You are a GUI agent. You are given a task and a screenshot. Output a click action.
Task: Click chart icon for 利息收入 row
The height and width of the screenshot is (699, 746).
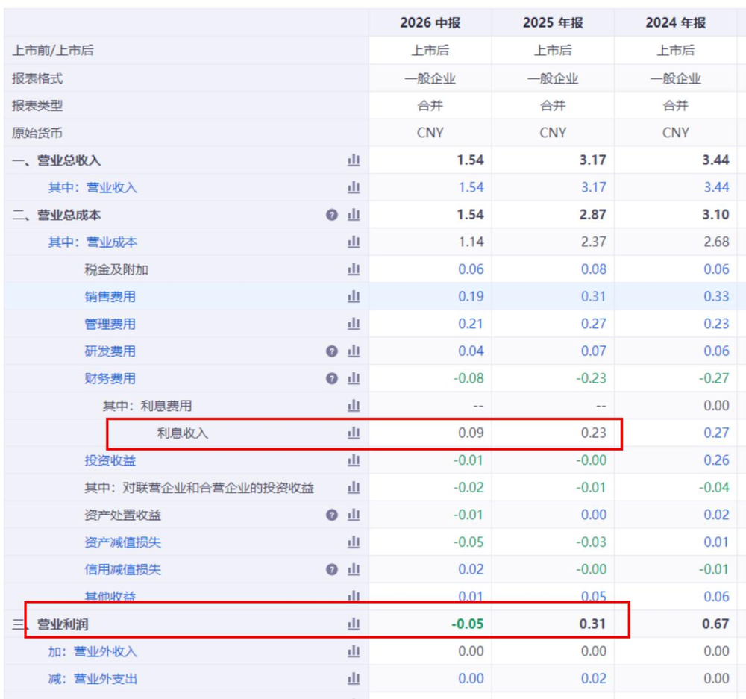[354, 433]
